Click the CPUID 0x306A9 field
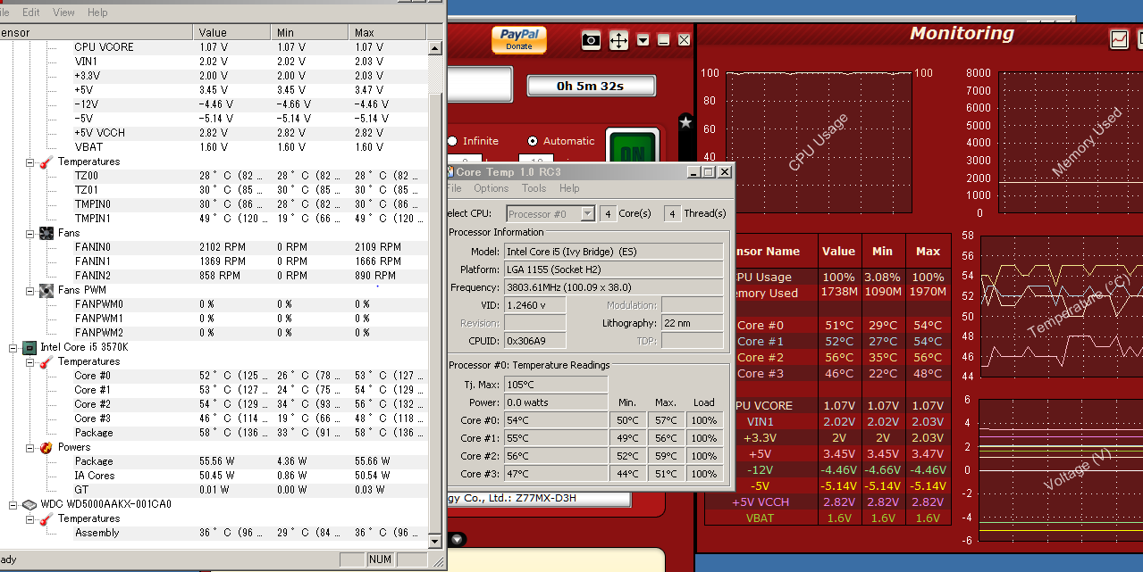1143x572 pixels. (535, 341)
